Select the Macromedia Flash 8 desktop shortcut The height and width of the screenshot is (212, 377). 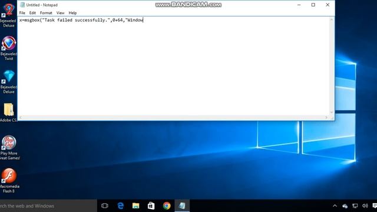[9, 181]
